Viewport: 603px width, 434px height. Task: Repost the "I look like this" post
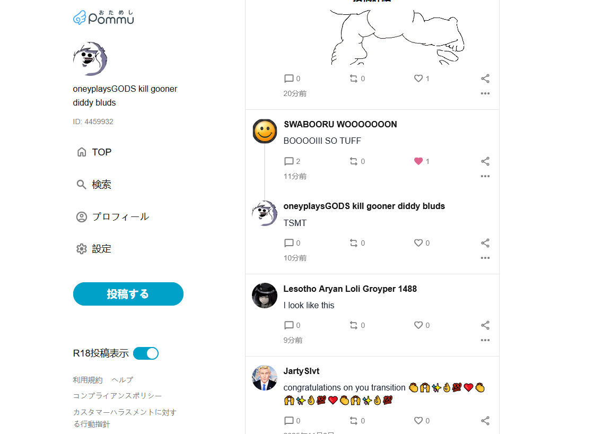pyautogui.click(x=353, y=325)
